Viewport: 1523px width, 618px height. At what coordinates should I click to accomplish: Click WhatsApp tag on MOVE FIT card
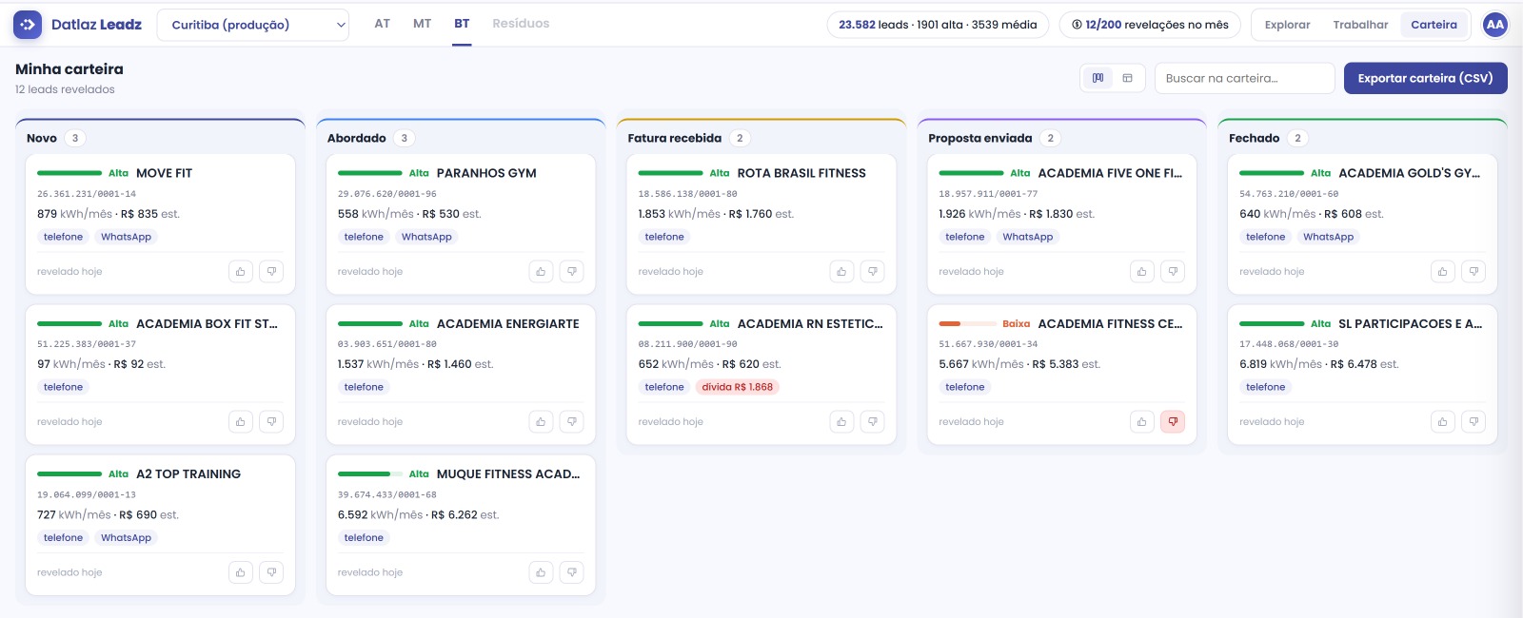[x=126, y=237]
